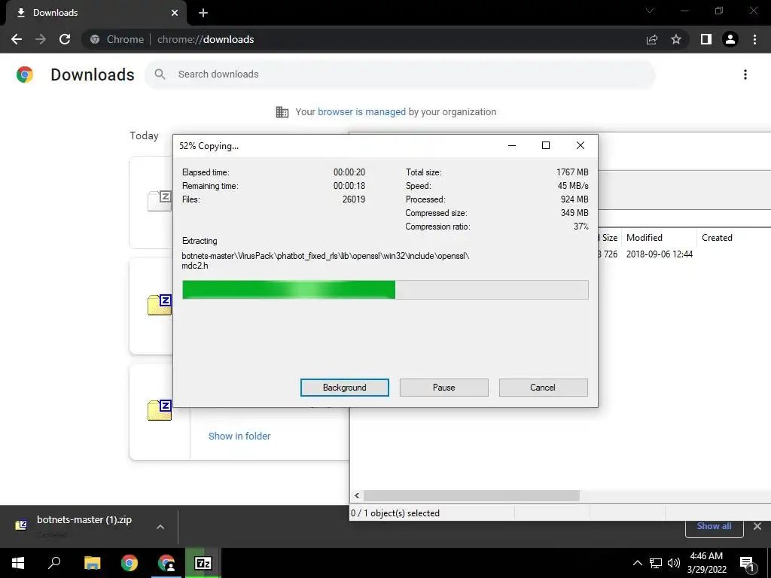771x578 pixels.
Task: Close the 52% Copying dialog
Action: (x=581, y=145)
